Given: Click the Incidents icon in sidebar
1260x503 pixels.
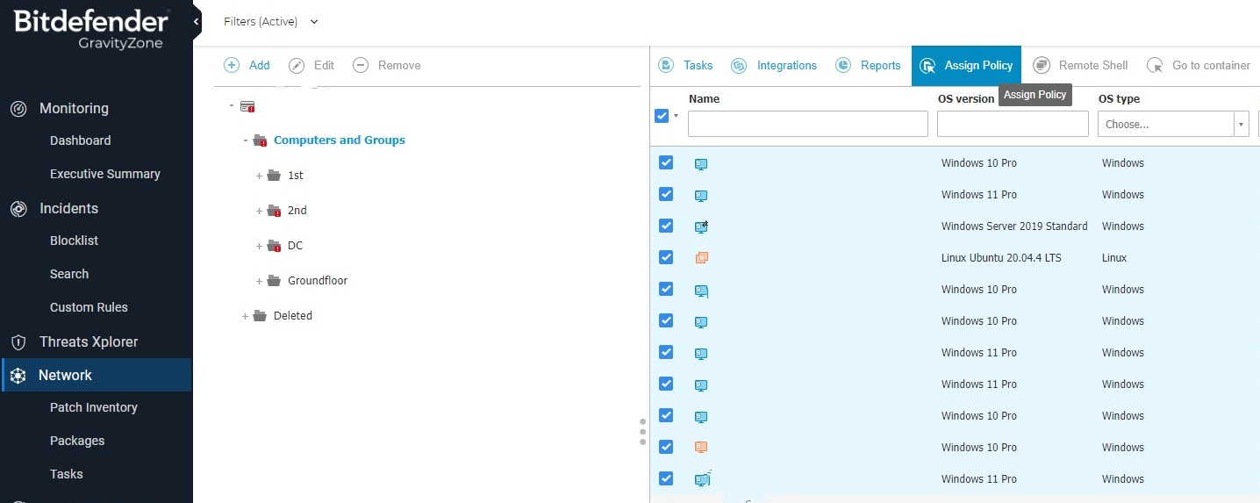Looking at the screenshot, I should [18, 209].
